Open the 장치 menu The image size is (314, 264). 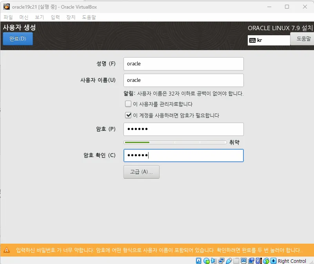point(71,17)
